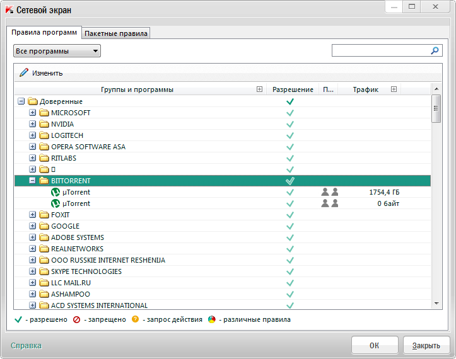Image resolution: width=456 pixels, height=359 pixels.
Task: Click permission checkmark for ADOBE SYSTEMS
Action: (x=290, y=237)
